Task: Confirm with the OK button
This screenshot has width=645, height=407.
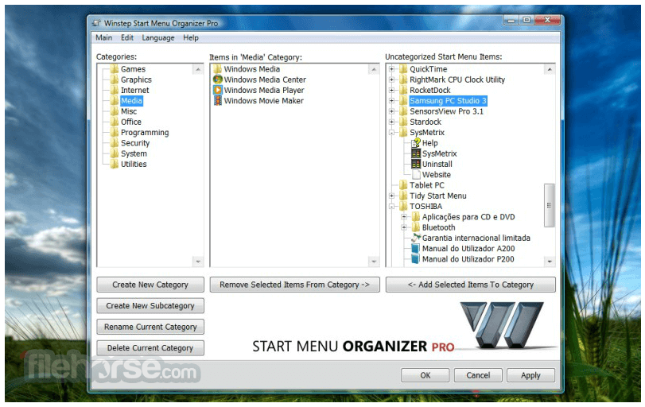Action: [x=425, y=375]
